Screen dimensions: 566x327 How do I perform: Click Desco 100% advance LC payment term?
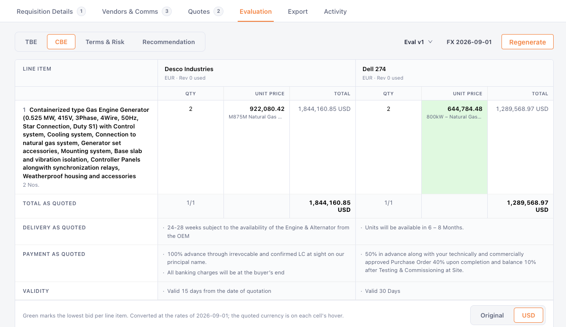256,258
